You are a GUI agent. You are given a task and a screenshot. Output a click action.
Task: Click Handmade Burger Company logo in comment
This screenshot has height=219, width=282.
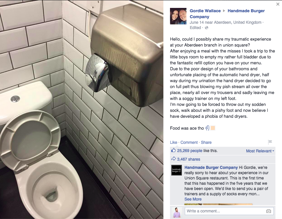pos(177,170)
